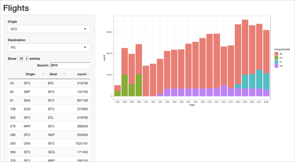Sort table by the count column arrows
295x162 pixels.
88,74
